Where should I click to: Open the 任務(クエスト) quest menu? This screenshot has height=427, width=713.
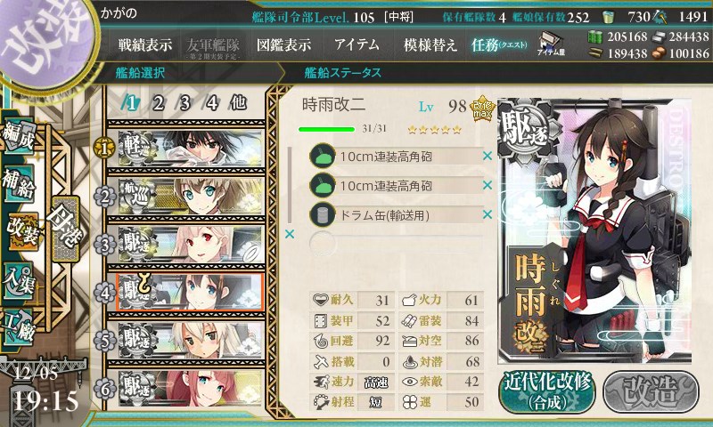[499, 44]
